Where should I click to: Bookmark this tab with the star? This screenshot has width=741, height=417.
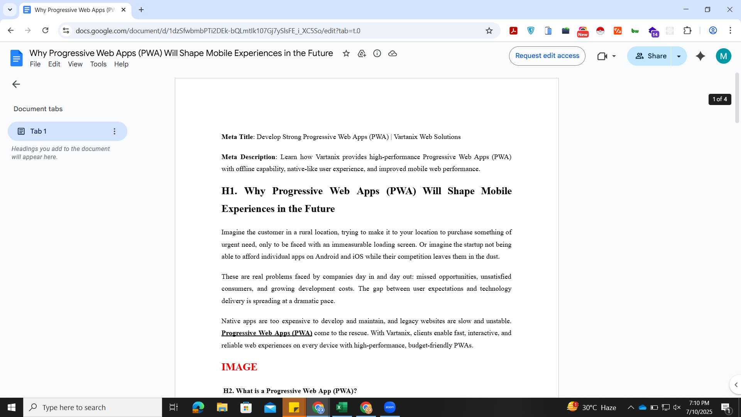(489, 31)
